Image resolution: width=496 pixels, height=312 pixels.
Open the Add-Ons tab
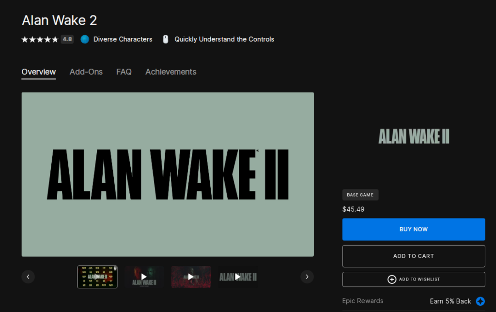pos(86,72)
